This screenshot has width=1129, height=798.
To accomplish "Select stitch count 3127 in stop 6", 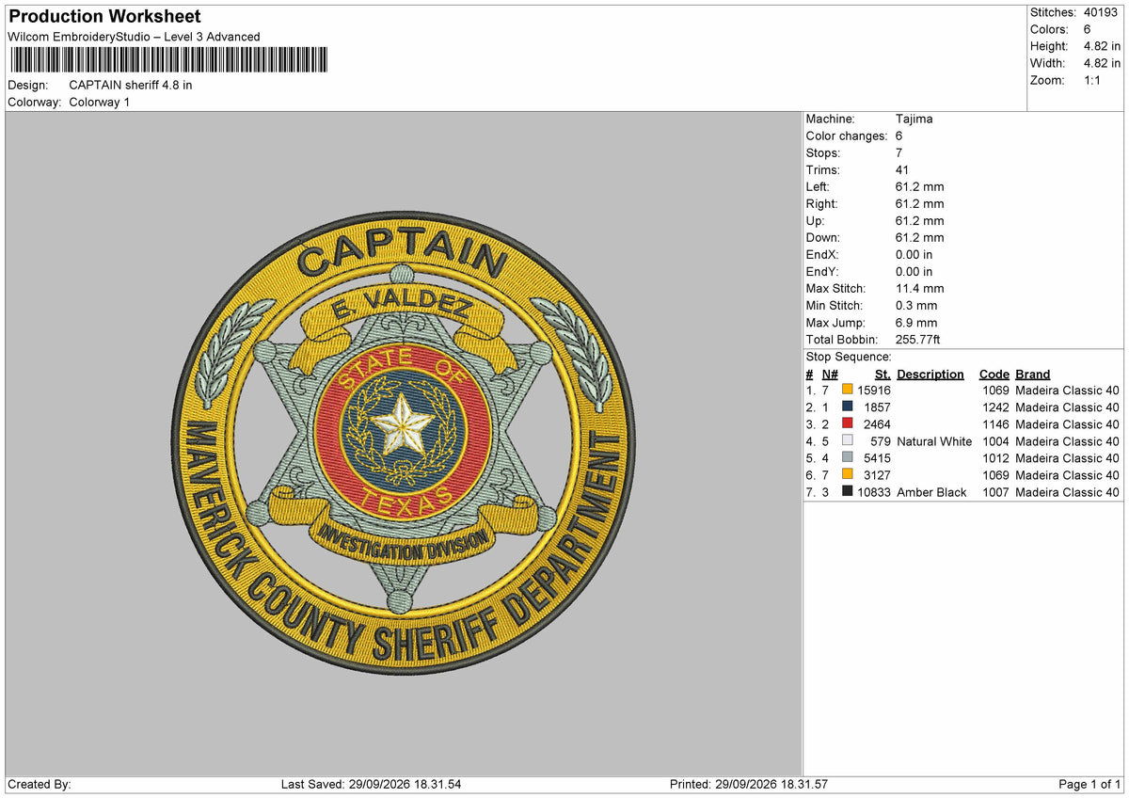I will pyautogui.click(x=877, y=474).
